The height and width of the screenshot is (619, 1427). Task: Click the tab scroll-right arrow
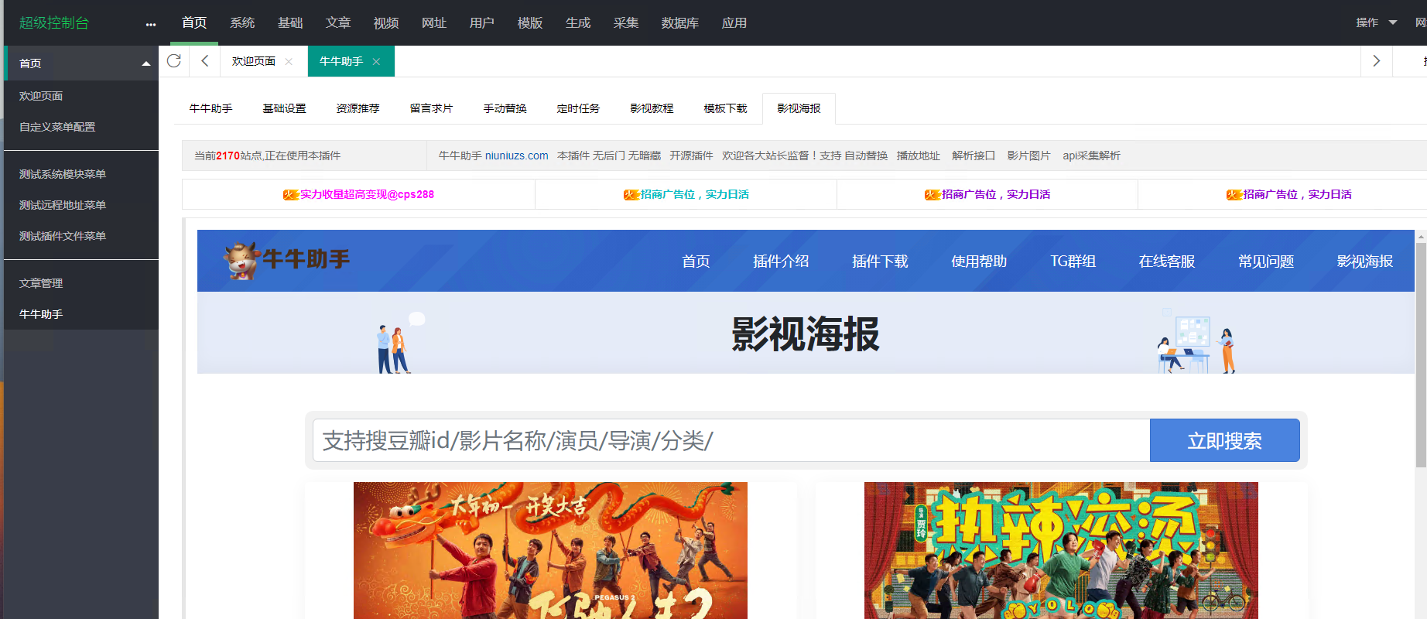[x=1376, y=61]
